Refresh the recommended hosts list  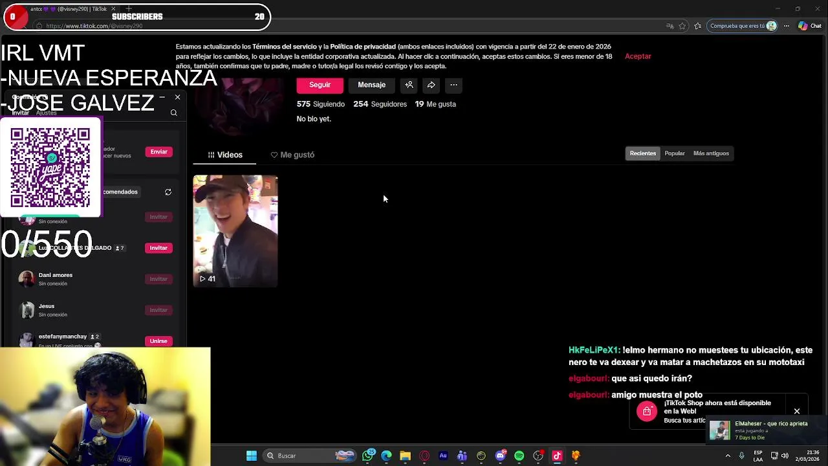pyautogui.click(x=168, y=192)
